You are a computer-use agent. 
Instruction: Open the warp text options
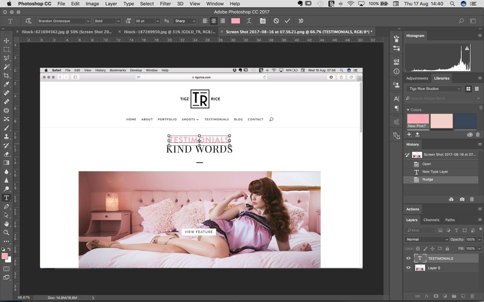(249, 21)
